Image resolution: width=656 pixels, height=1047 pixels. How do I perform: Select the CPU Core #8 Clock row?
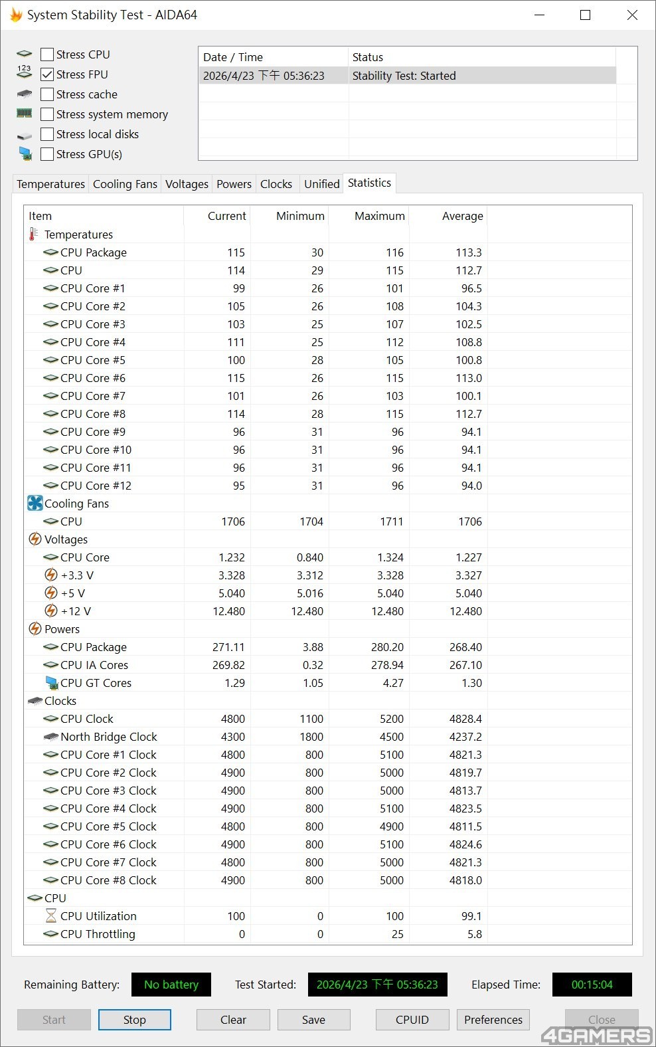(328, 880)
